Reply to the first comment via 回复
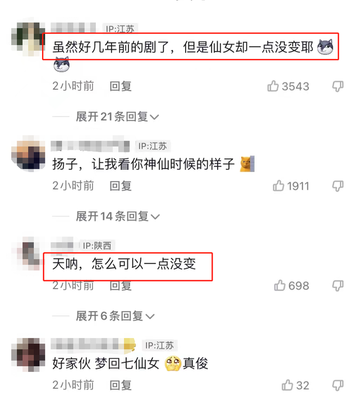This screenshot has height=397, width=359. coord(121,86)
